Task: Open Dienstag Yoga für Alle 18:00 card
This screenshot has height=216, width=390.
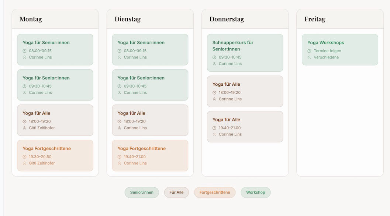Action: (150, 120)
